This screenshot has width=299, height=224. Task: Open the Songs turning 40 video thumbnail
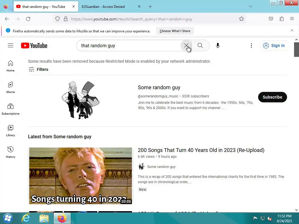pos(81,176)
